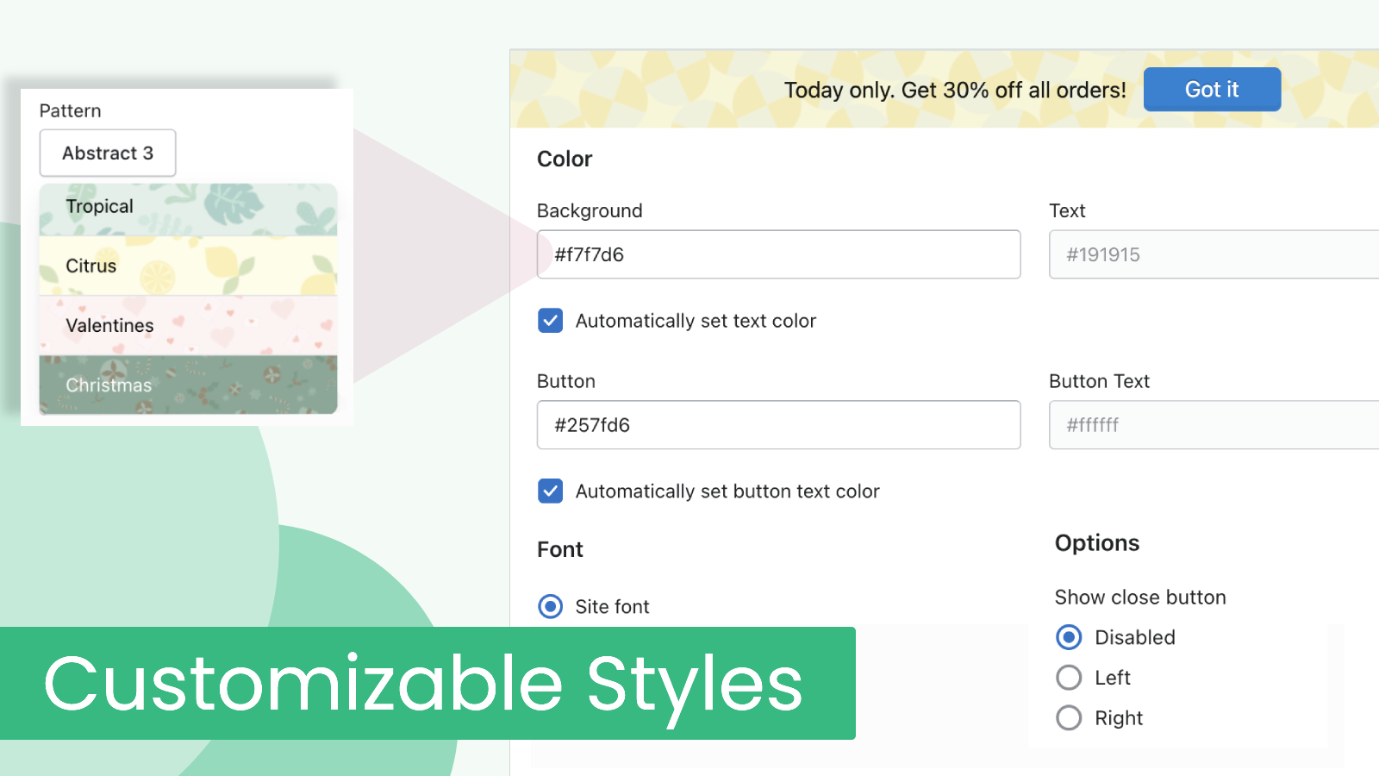The height and width of the screenshot is (776, 1379).
Task: Open the Abstract 3 pattern dropdown
Action: [x=107, y=153]
